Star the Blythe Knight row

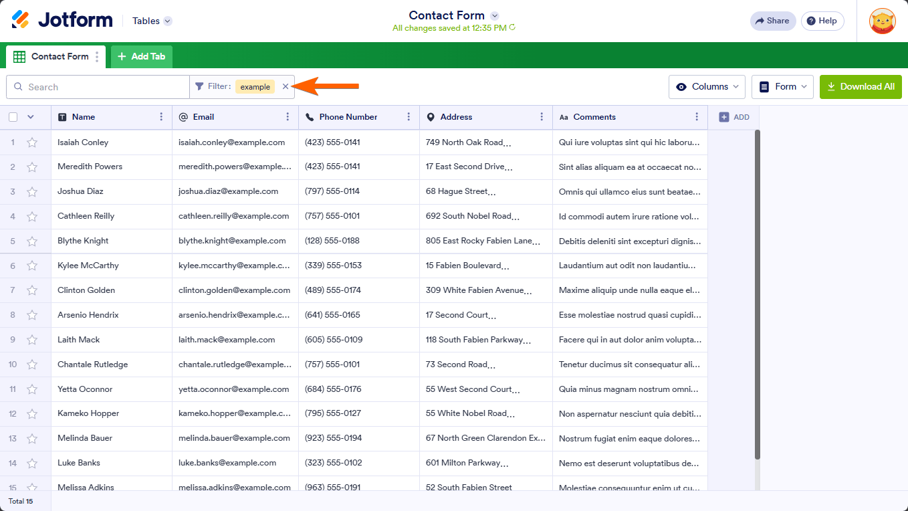coord(32,241)
